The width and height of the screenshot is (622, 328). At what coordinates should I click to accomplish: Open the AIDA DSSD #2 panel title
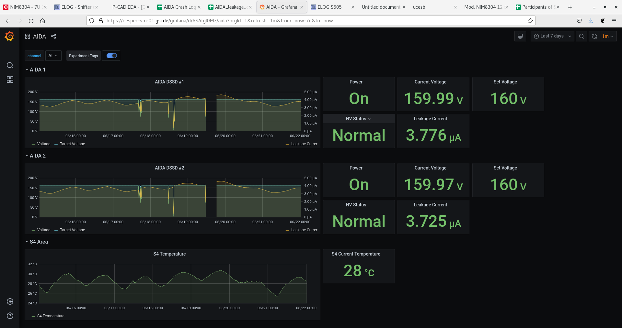point(169,168)
